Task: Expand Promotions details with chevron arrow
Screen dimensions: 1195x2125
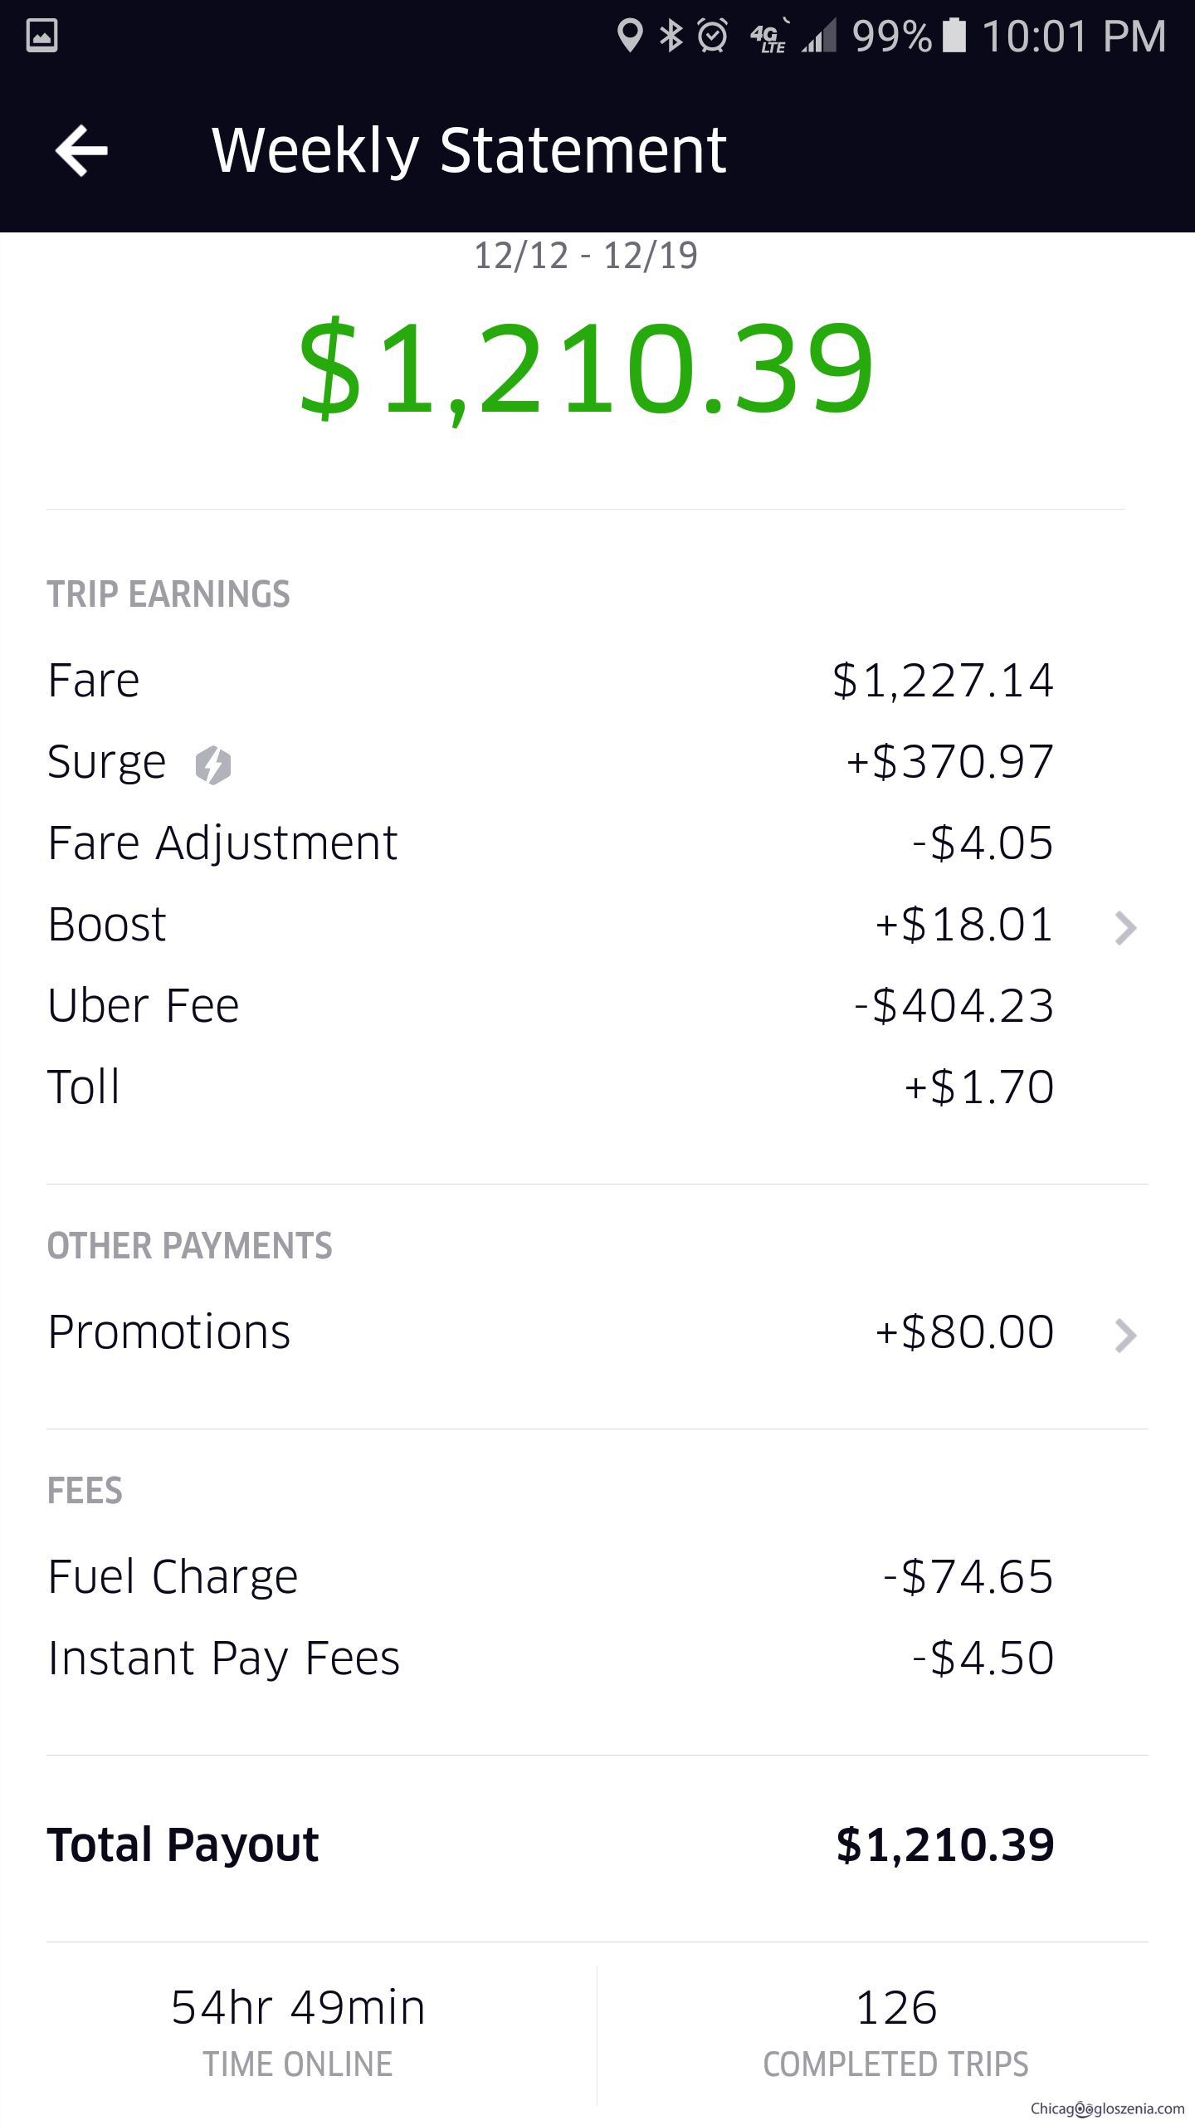Action: [1125, 1335]
